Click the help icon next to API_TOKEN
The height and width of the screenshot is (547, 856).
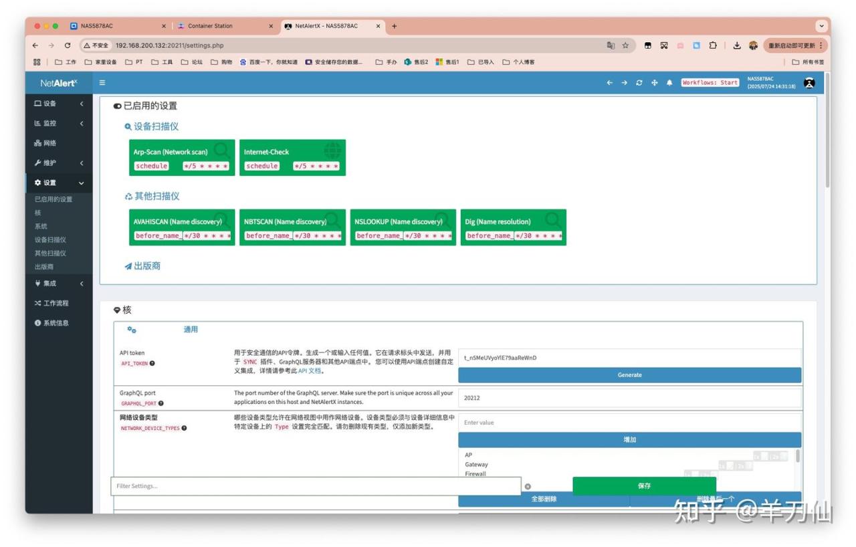coord(152,364)
